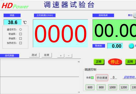Toggle the 吸油泵 status checkbox
Viewport: 136px width, 94px height.
point(21,34)
